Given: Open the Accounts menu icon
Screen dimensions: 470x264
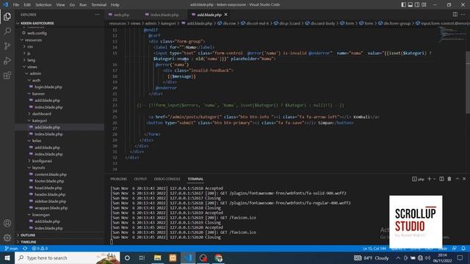Looking at the screenshot, I should pos(7,223).
